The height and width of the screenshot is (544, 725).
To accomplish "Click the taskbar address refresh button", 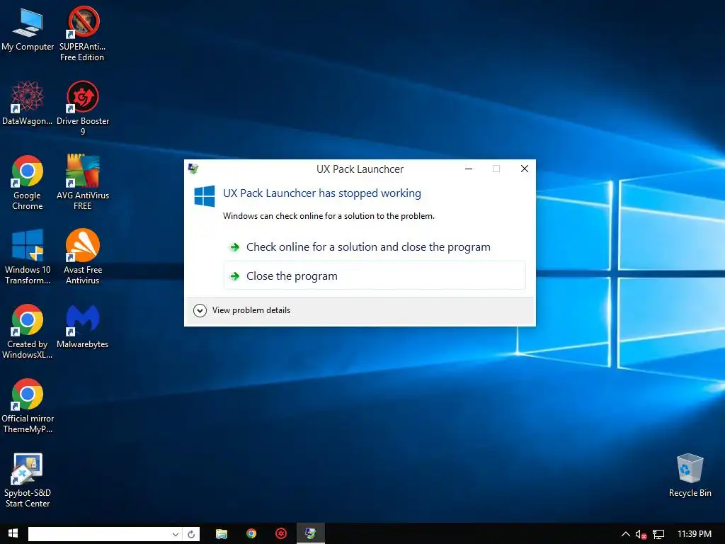I will coord(191,534).
